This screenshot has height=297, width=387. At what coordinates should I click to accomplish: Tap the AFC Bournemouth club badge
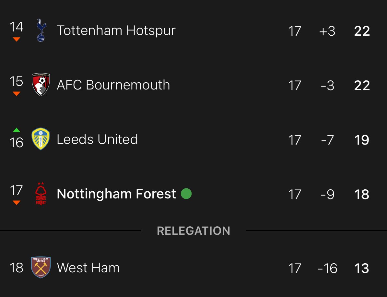41,84
